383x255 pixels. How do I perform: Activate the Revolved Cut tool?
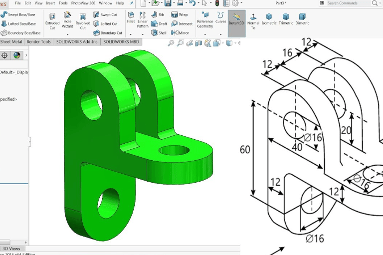[83, 21]
